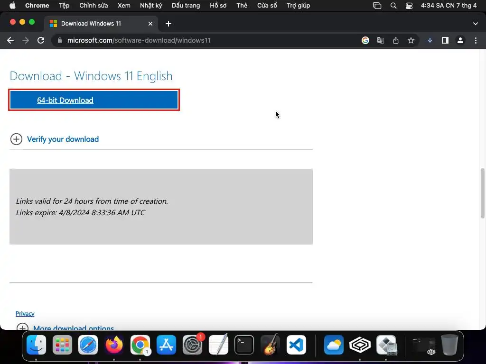Launch Visual Studio Code from the Dock
The image size is (486, 364).
point(296,345)
